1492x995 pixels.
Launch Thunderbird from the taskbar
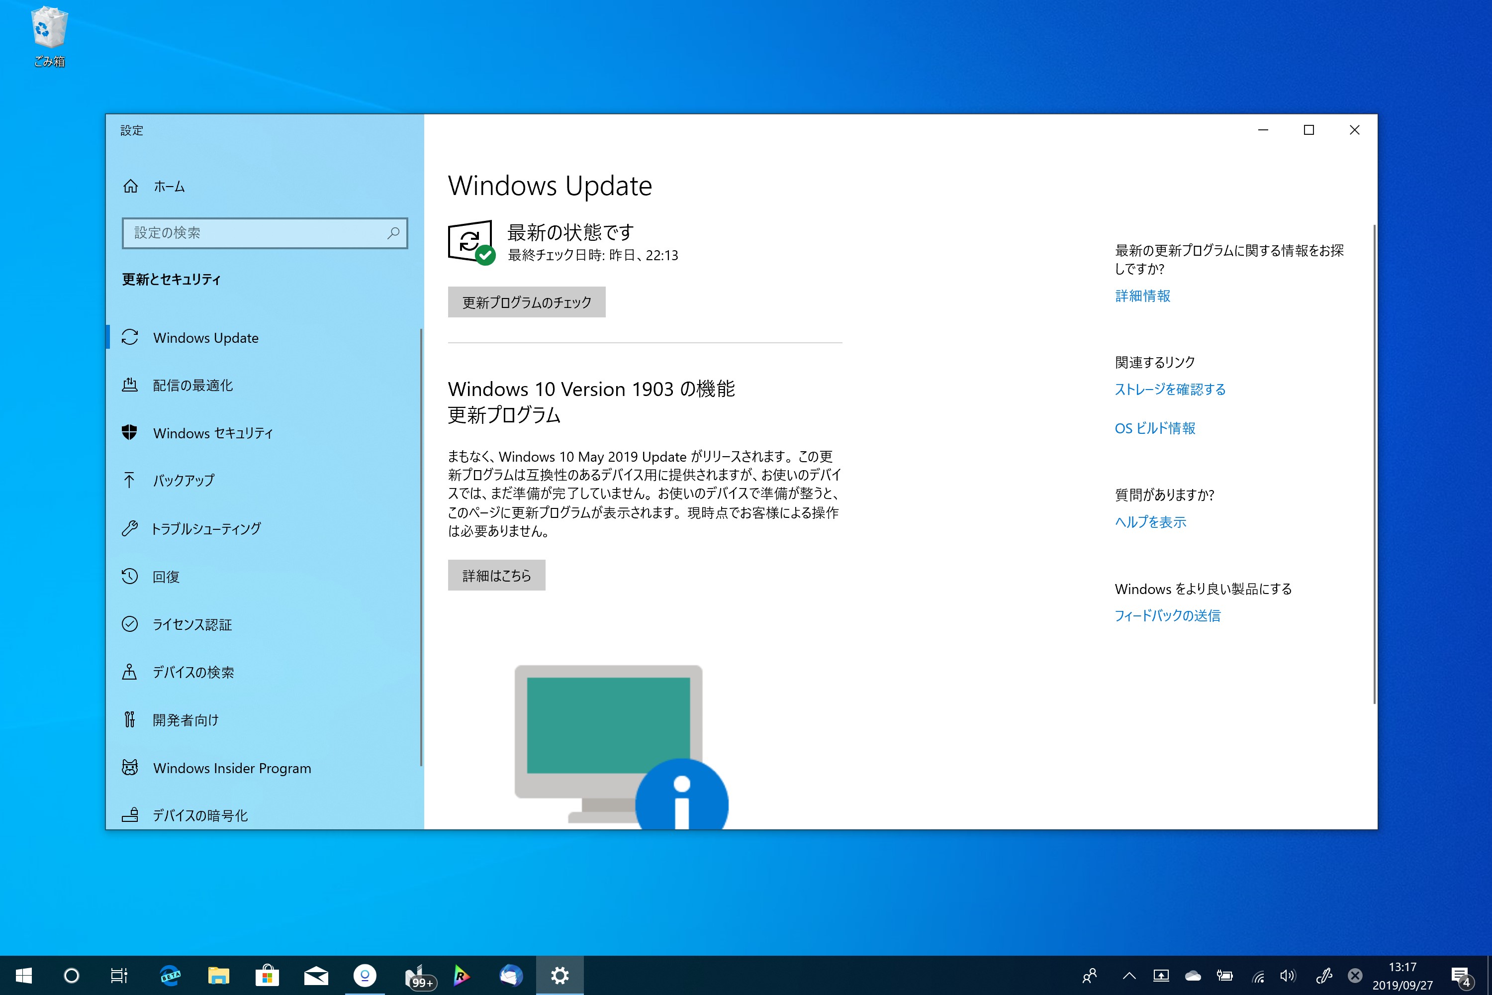[x=511, y=975]
